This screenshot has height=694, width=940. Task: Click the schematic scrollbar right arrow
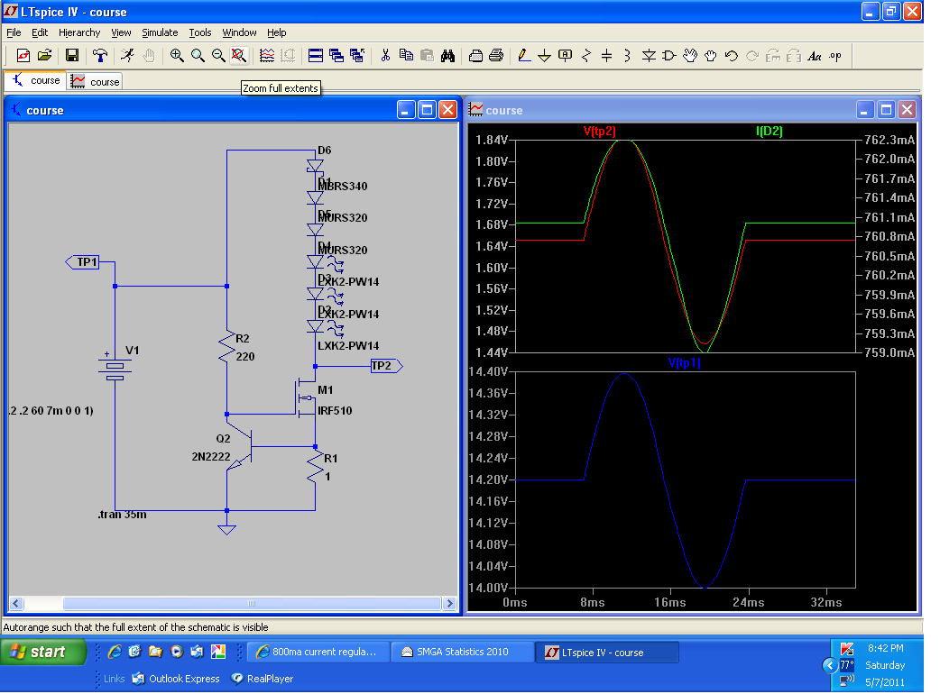click(449, 604)
